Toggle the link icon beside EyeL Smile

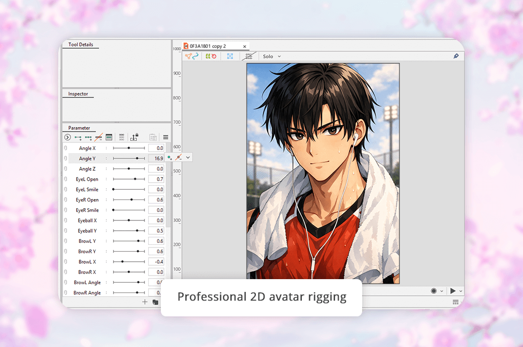[x=66, y=189]
